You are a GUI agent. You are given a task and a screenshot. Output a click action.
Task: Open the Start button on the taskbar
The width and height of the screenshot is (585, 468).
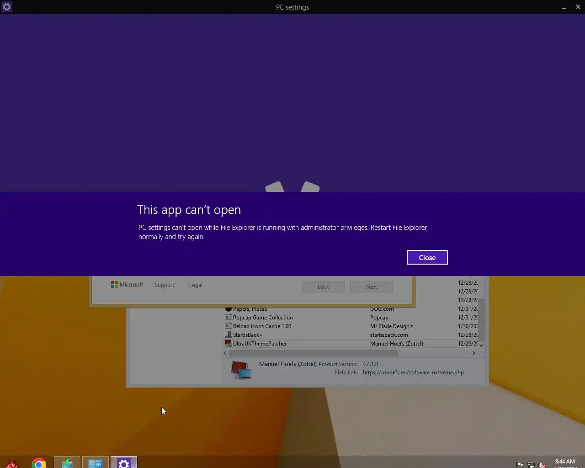(x=12, y=463)
